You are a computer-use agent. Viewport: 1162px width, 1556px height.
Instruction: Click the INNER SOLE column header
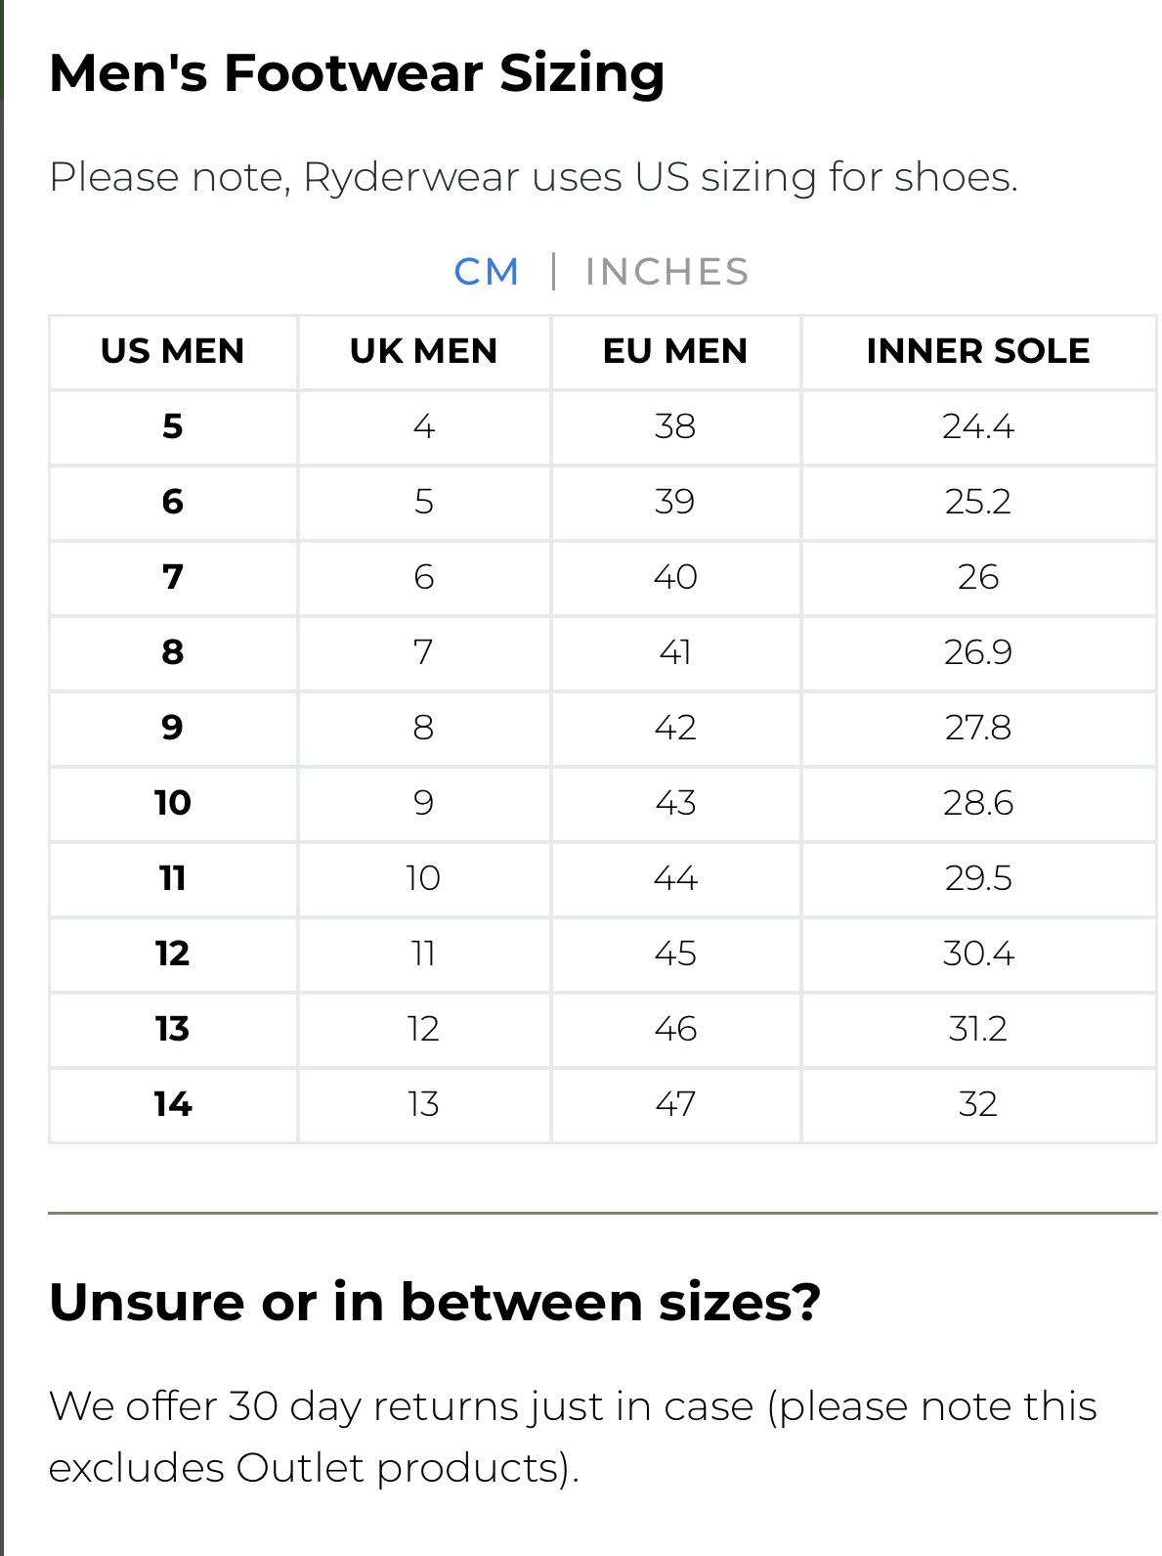tap(978, 351)
